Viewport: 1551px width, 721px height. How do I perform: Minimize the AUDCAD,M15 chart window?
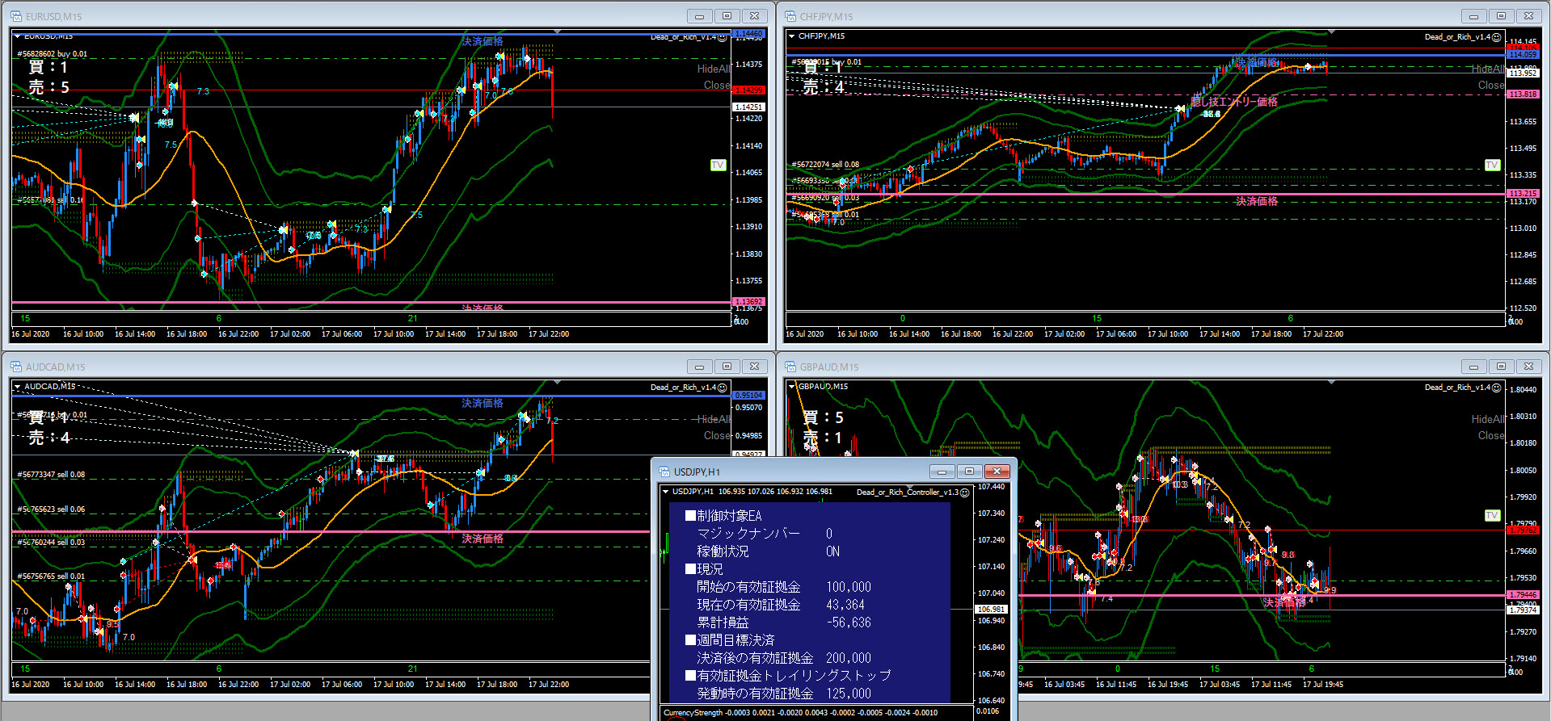coord(700,367)
